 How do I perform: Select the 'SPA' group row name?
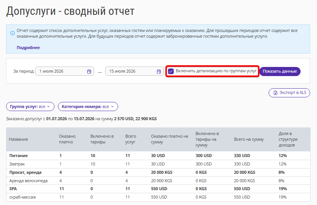13,189
